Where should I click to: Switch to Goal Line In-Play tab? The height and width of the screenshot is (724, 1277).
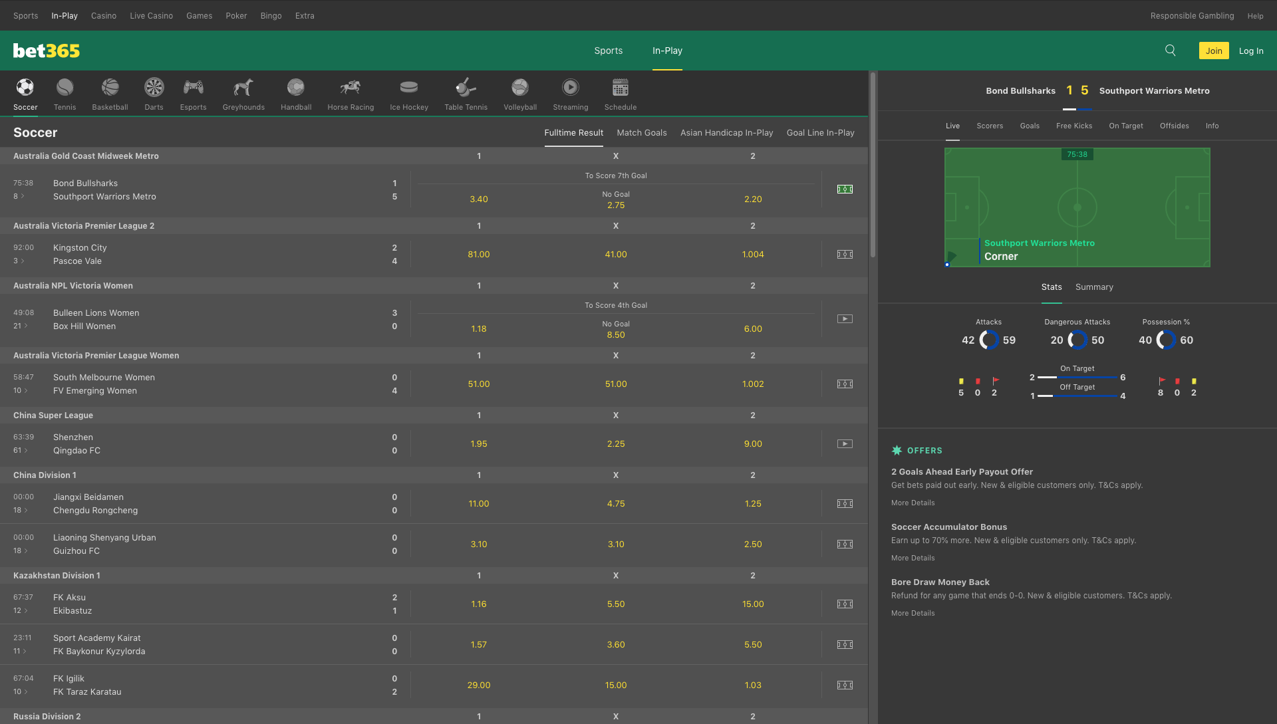pos(820,133)
